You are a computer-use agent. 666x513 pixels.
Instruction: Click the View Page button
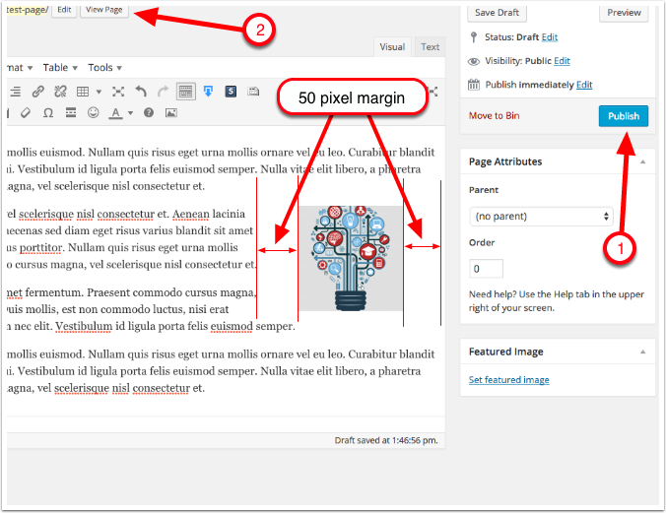pyautogui.click(x=104, y=9)
